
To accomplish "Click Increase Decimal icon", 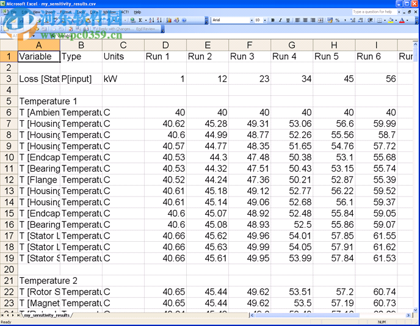I will (x=353, y=20).
